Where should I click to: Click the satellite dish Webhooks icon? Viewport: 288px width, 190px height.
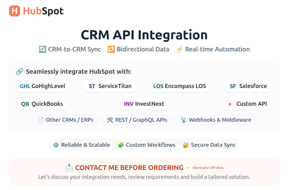coord(184,120)
